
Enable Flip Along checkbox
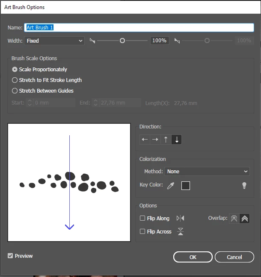[142, 218]
